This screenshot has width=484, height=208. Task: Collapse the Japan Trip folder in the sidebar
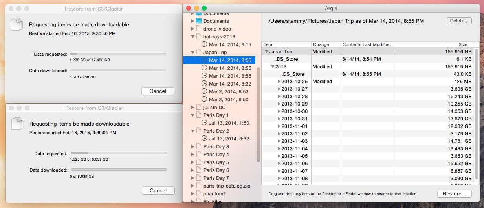(192, 52)
